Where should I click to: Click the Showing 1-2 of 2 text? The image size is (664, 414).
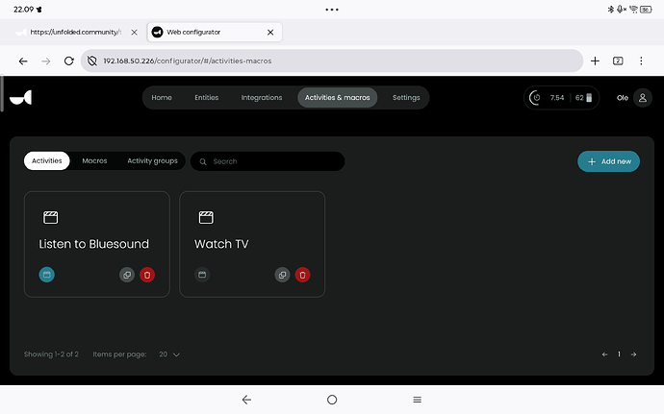coord(51,354)
